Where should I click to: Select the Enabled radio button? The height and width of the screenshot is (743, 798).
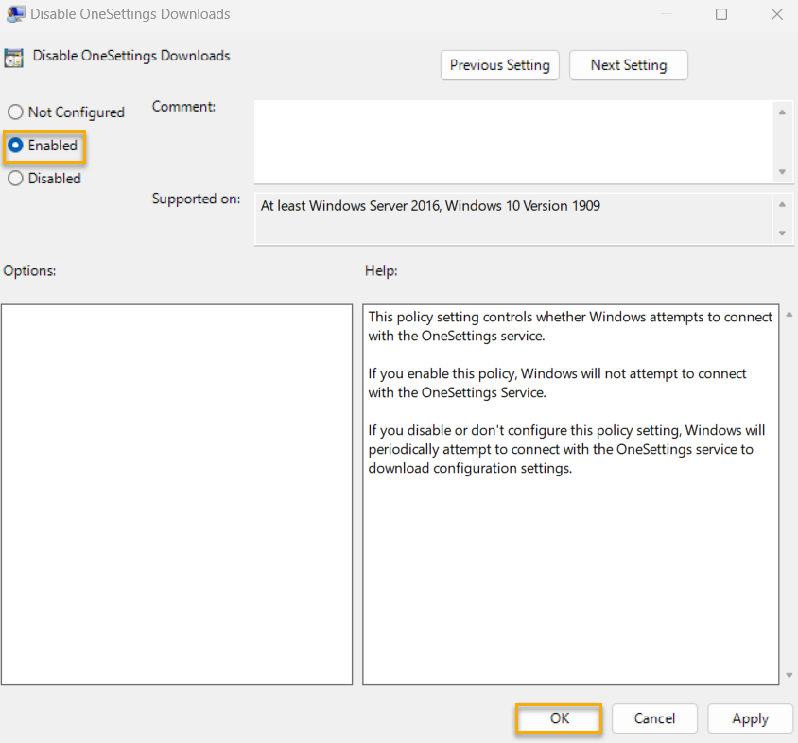15,146
